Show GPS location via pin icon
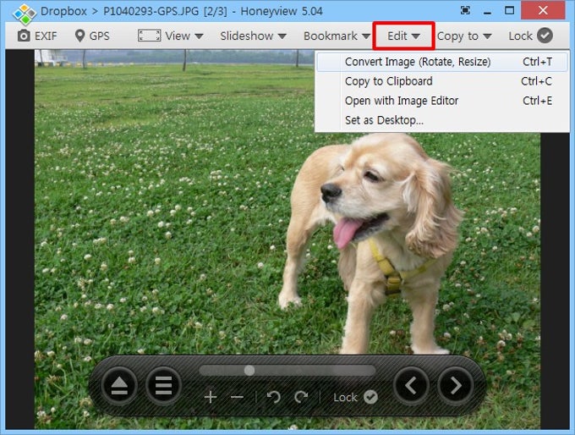Viewport: 575px width, 435px height. 92,36
